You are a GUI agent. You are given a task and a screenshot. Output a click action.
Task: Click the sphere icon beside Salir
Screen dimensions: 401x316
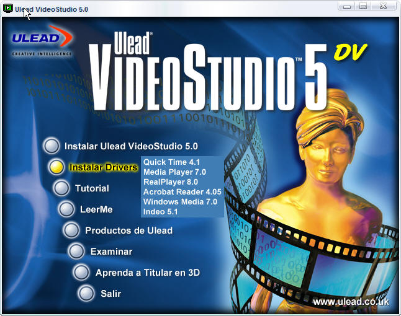(86, 293)
